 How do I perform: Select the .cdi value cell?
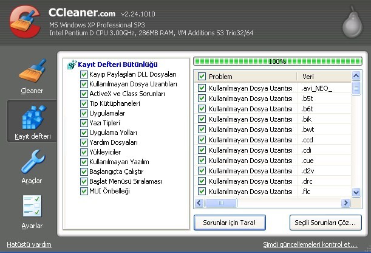[x=306, y=150]
